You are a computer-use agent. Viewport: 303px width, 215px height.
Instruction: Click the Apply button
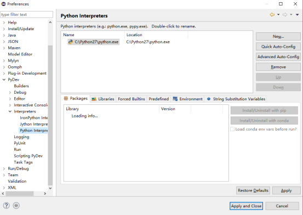[x=287, y=190]
